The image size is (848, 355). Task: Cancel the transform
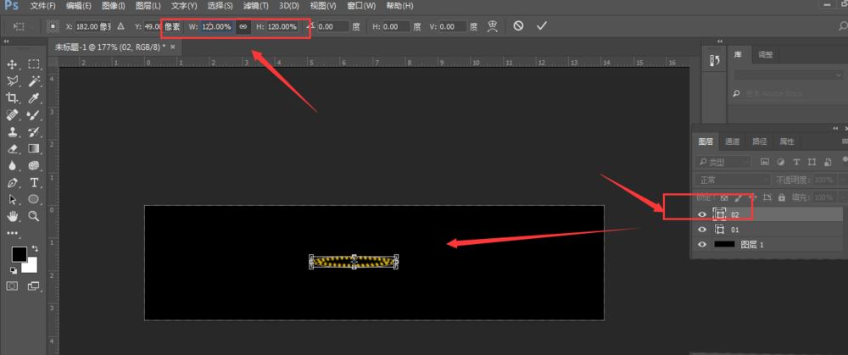[x=518, y=25]
